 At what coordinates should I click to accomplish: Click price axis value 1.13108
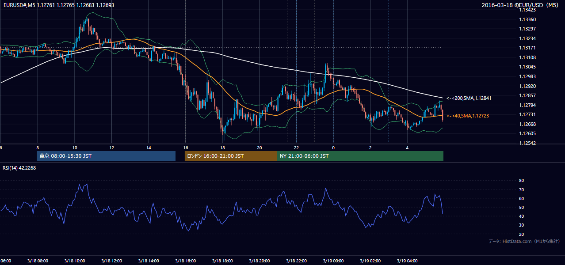pos(527,57)
